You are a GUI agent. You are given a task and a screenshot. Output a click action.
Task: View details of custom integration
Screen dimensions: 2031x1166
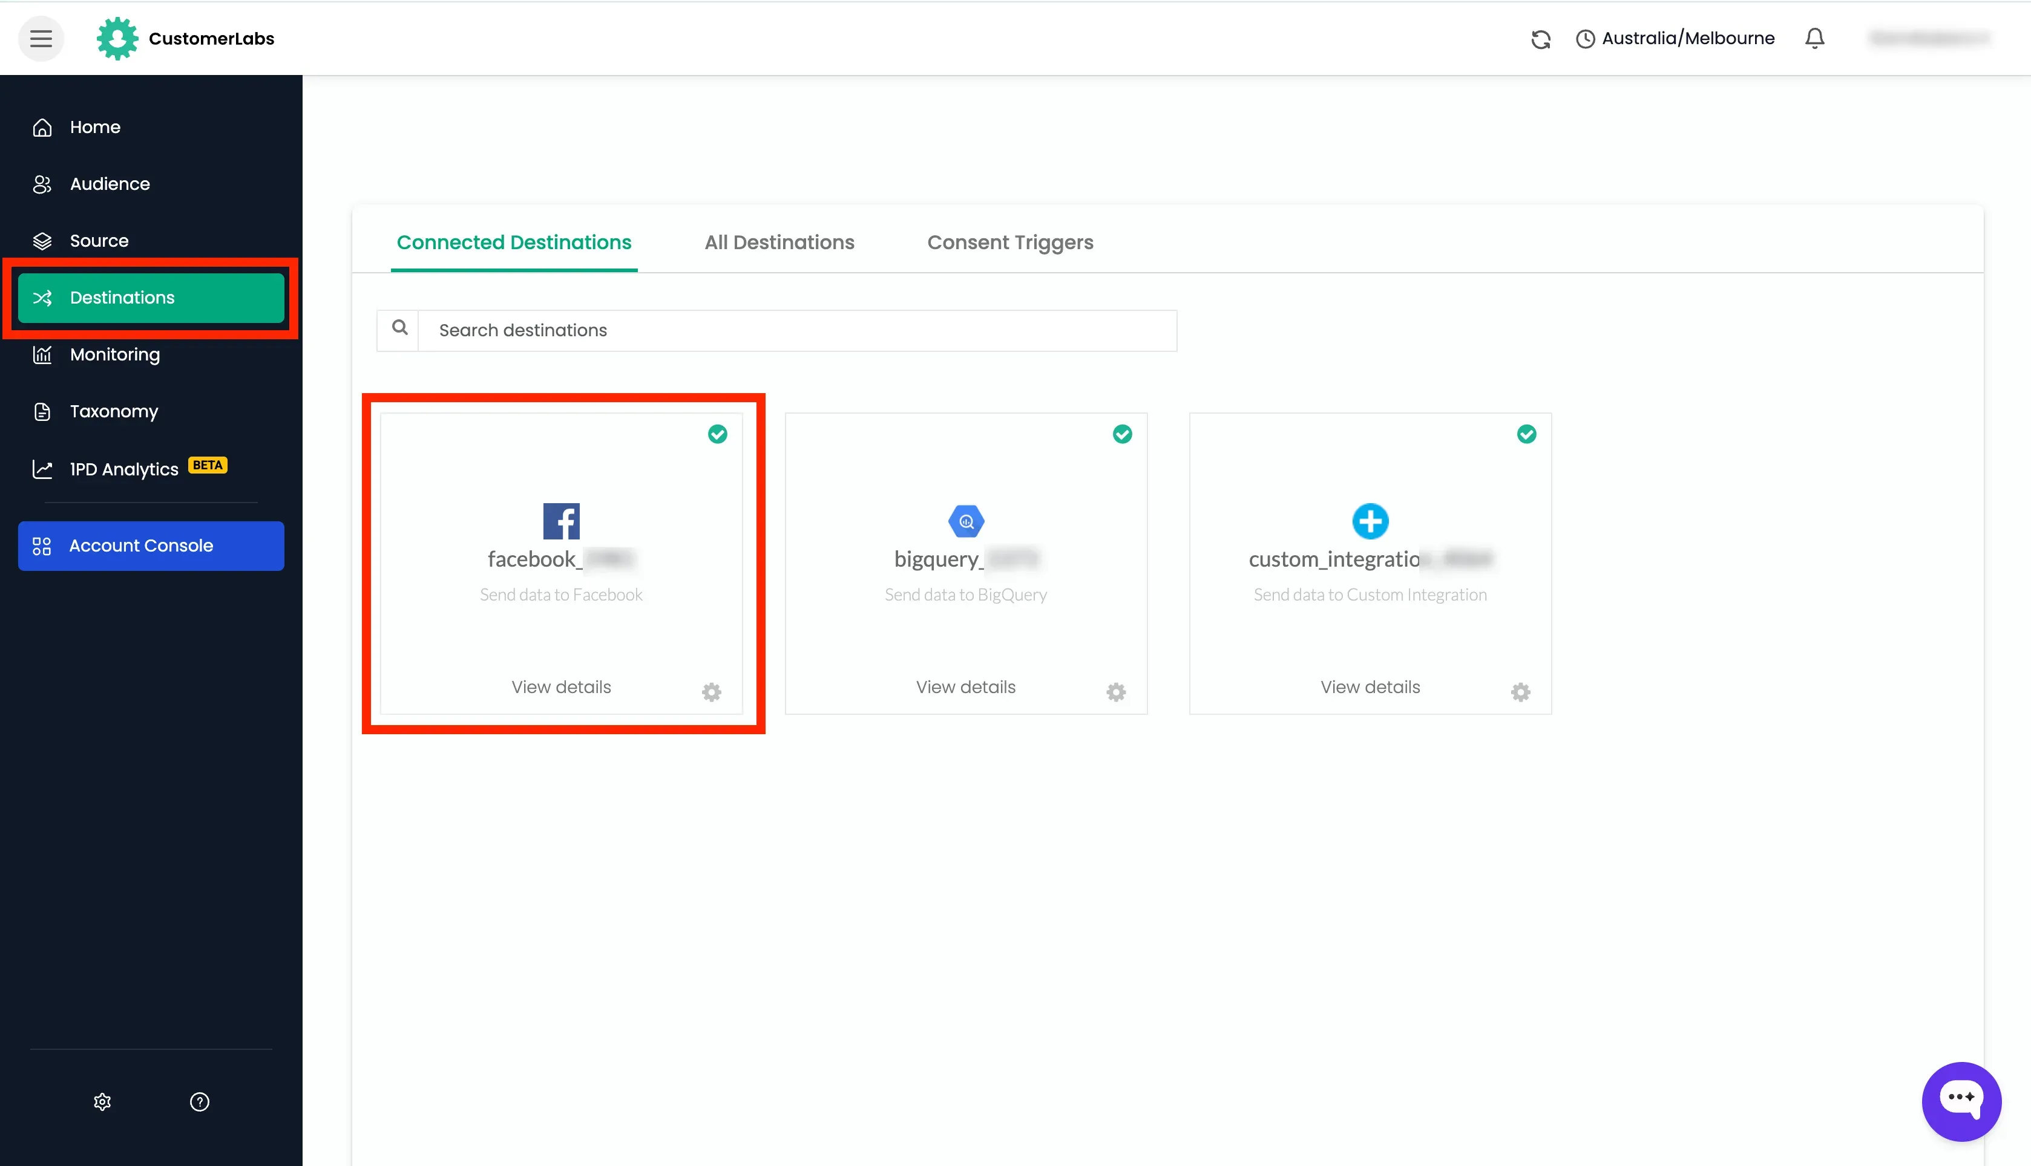(x=1370, y=687)
